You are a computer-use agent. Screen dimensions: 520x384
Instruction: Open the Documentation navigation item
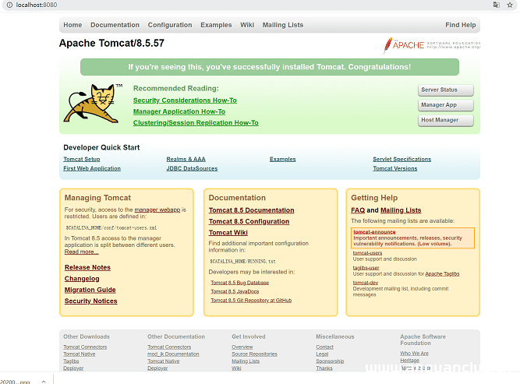point(115,25)
